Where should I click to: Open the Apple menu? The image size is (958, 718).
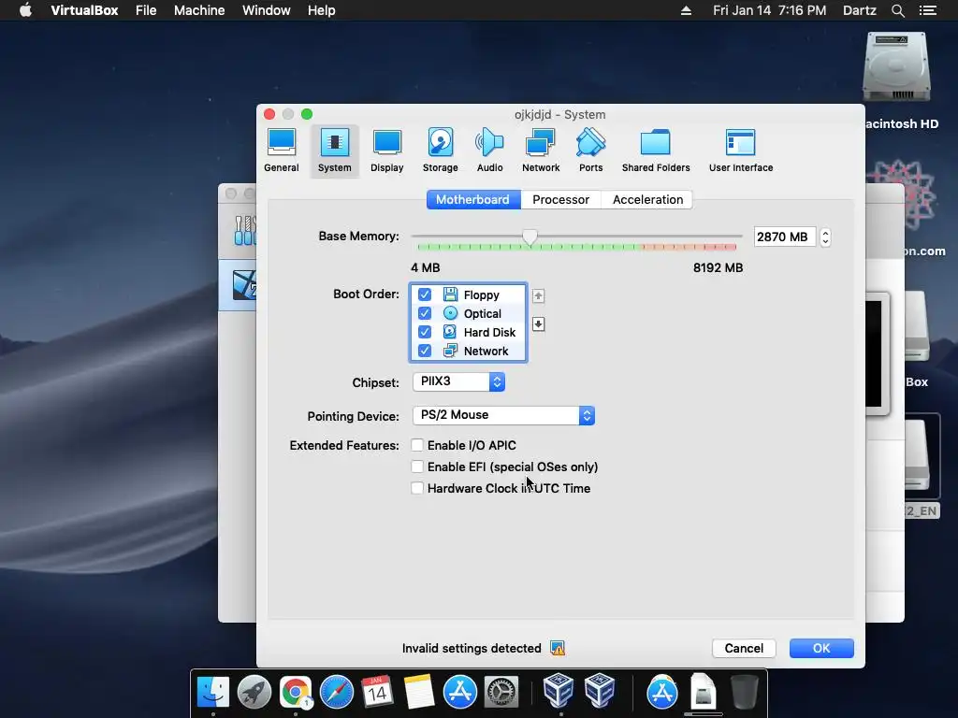[25, 10]
